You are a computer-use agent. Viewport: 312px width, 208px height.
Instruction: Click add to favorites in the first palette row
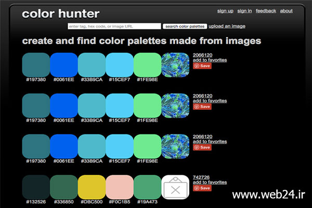pos(210,60)
